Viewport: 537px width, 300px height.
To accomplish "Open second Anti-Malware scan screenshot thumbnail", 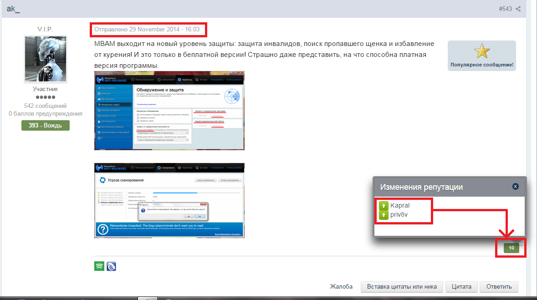I will pos(169,200).
